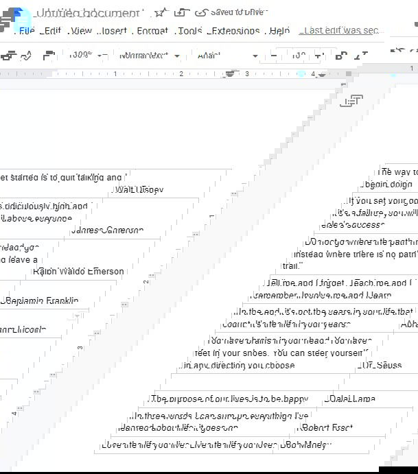Open the View menu
Screen dimensions: 418x474
[x=81, y=31]
